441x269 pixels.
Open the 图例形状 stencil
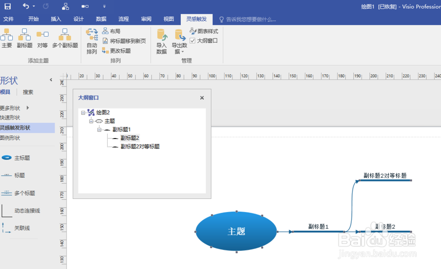10,138
